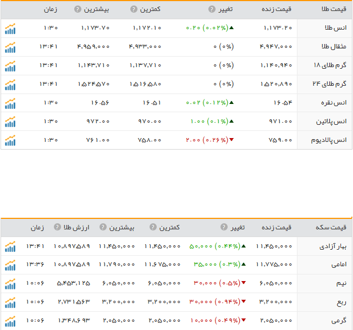Select live price ۴,۹۴۷,۰۰۰ of مثقال طلا
This screenshot has width=353, height=330.
(x=276, y=47)
